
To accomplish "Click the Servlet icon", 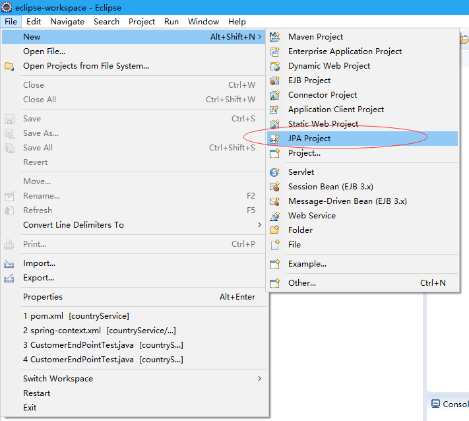I will click(x=274, y=172).
